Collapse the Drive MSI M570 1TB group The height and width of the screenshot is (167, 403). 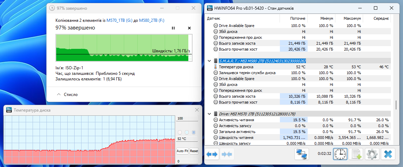[209, 114]
